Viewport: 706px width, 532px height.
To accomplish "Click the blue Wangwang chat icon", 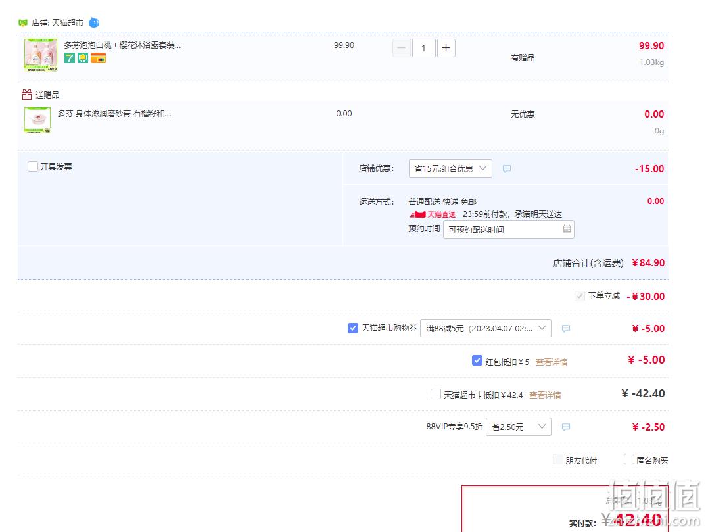I will tap(93, 22).
